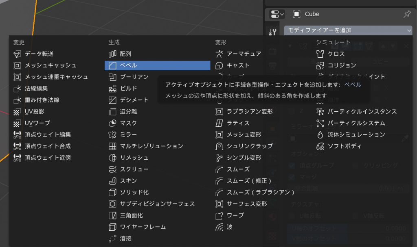
Task: Click the 配列 array modifier icon
Action: pyautogui.click(x=112, y=54)
